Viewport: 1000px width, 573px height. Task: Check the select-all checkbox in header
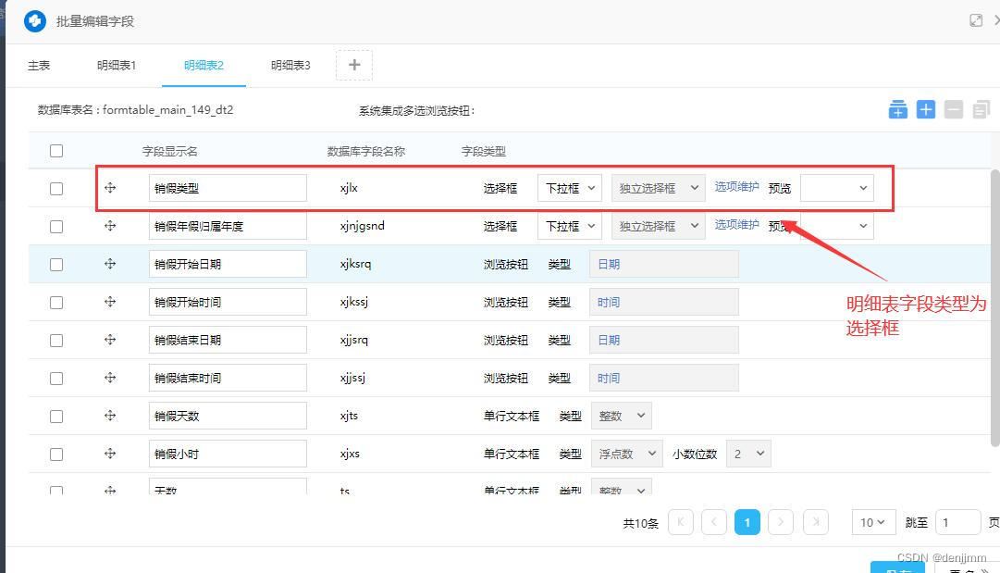pos(56,150)
